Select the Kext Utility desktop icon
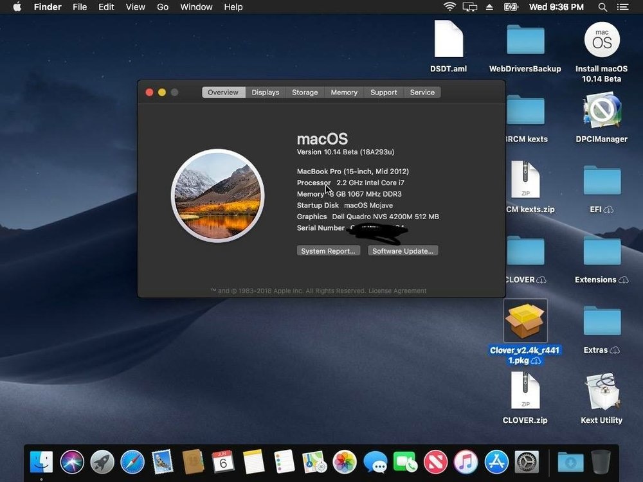The image size is (643, 482). (x=602, y=392)
